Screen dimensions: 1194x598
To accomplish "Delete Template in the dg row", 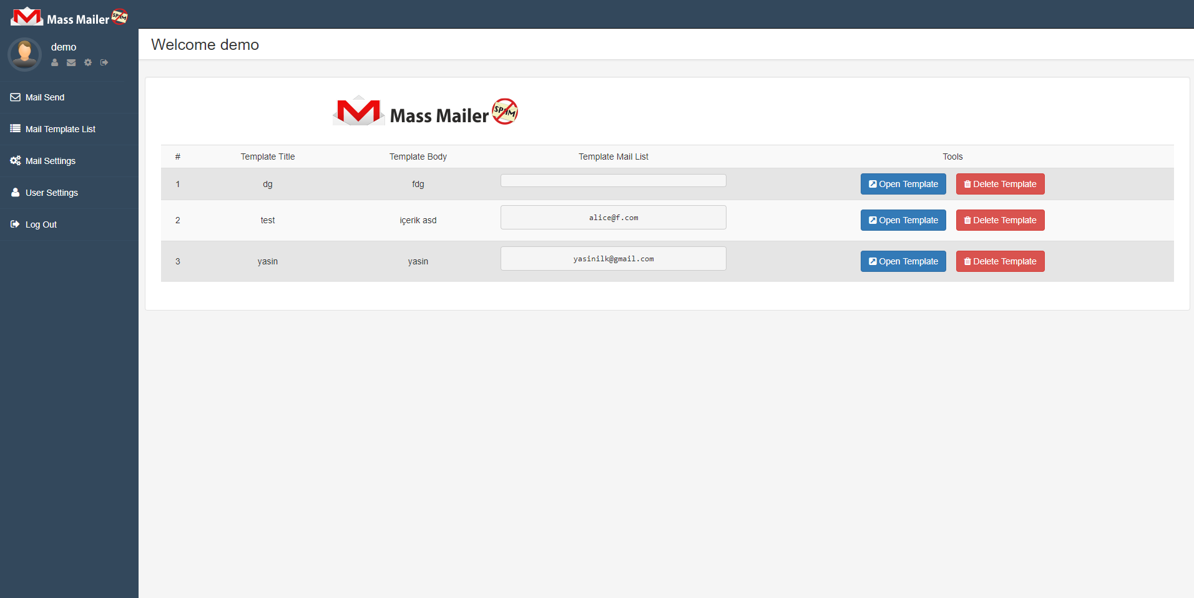I will (x=1000, y=184).
